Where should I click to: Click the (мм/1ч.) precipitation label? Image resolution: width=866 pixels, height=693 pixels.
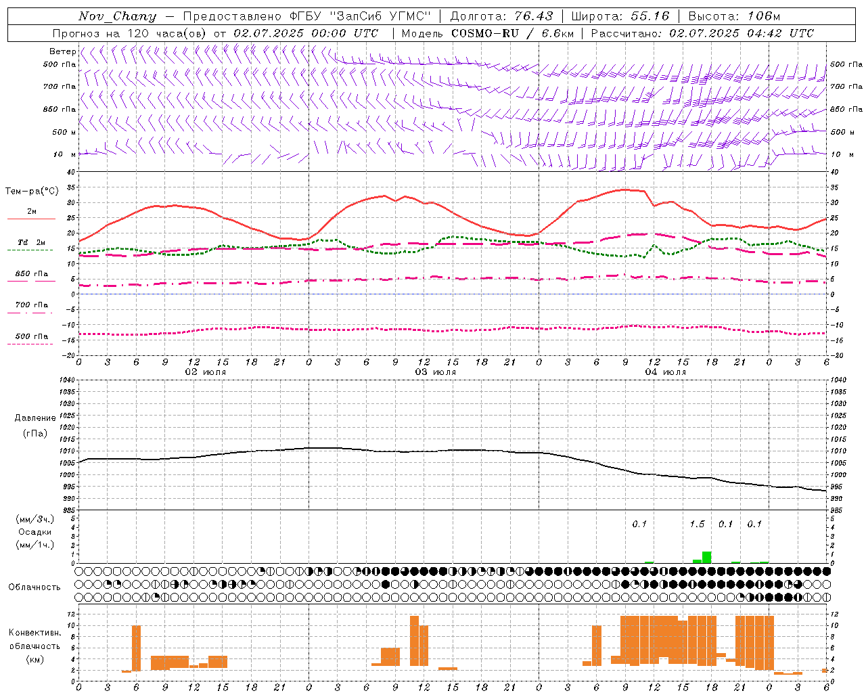[35, 545]
